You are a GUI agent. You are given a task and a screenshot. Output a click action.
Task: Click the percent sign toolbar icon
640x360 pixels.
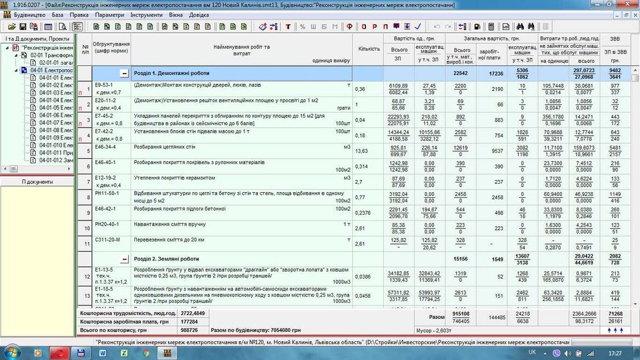coord(303,26)
